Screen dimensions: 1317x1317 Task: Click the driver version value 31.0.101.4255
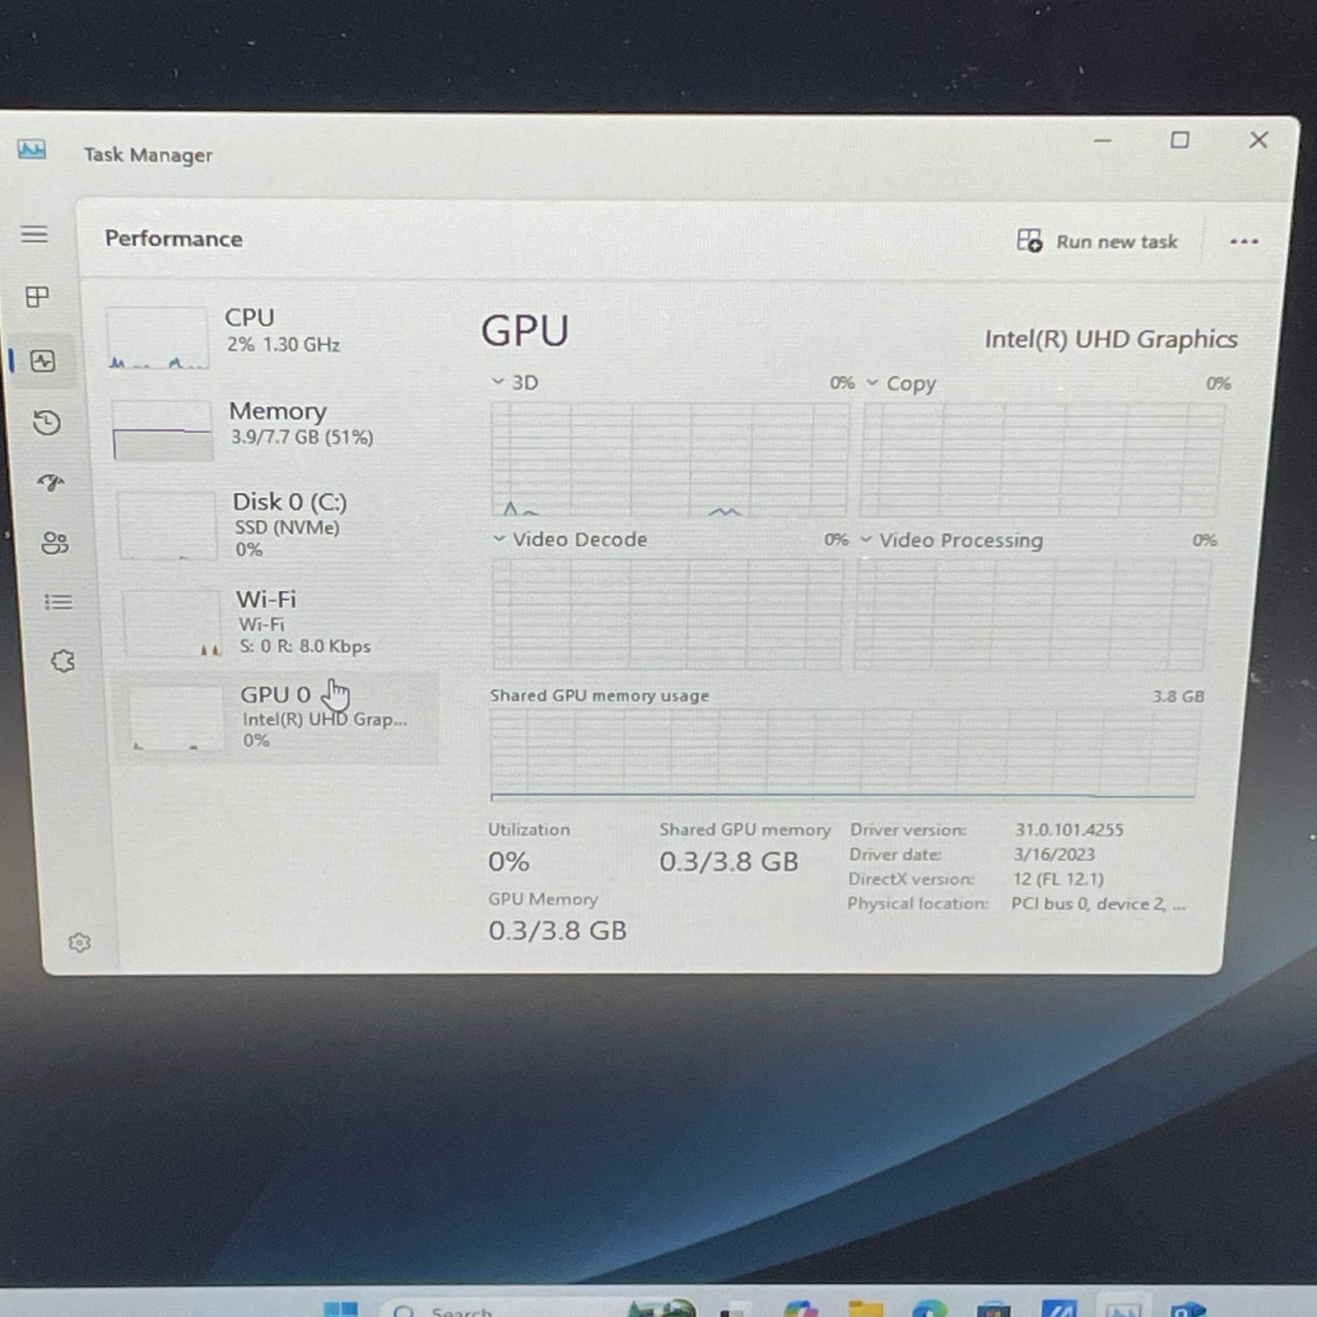click(x=1068, y=830)
